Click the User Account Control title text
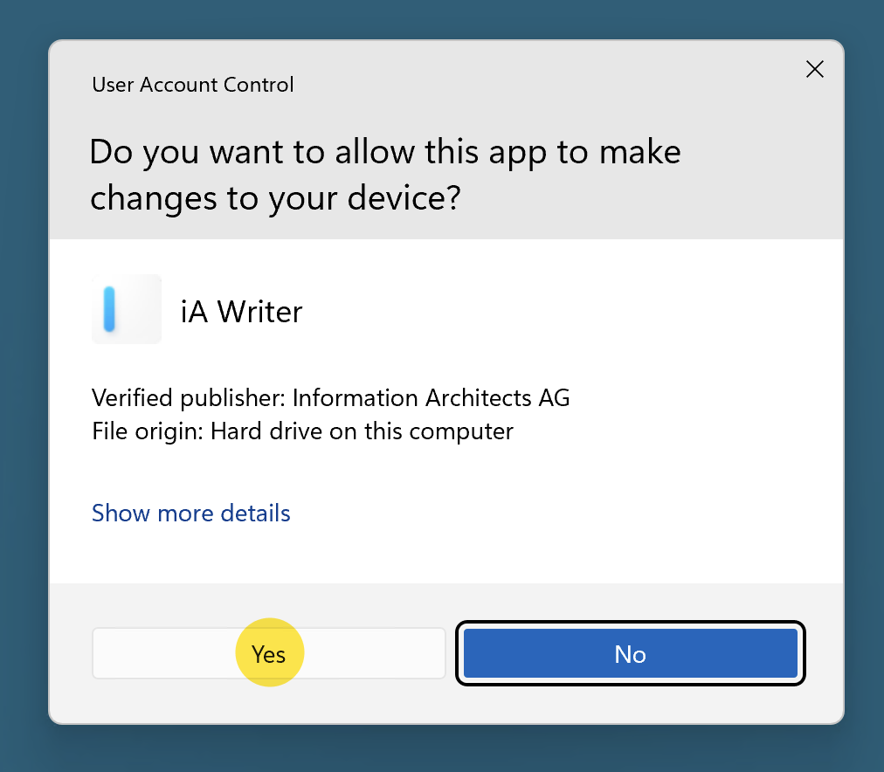The image size is (884, 772). (x=192, y=85)
